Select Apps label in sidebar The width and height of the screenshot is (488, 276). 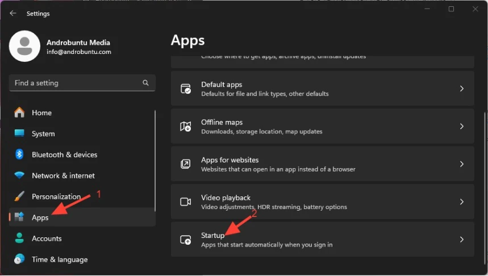tap(40, 218)
